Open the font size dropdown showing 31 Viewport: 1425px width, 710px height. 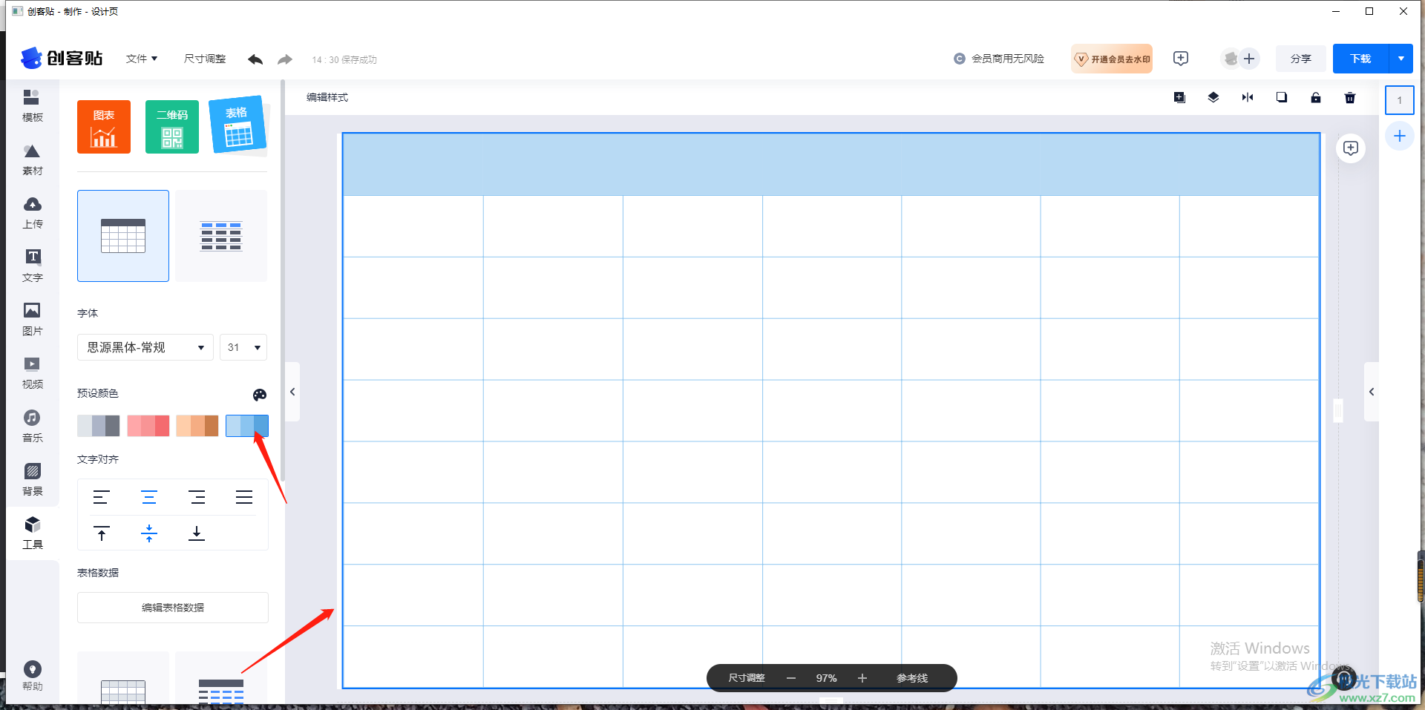pyautogui.click(x=243, y=347)
